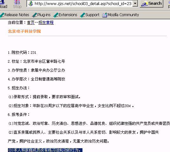Open the Support bookmark

90,15
